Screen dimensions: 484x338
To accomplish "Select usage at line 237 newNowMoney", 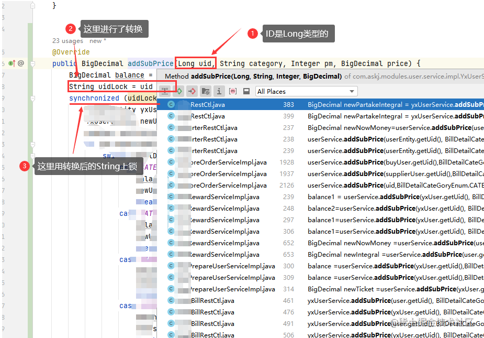I will click(x=320, y=127).
